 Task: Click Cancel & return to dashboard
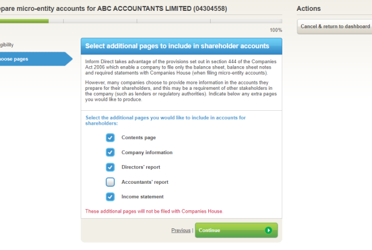pyautogui.click(x=335, y=27)
